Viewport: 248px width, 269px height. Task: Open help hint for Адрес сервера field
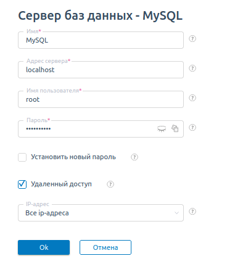coord(192,68)
